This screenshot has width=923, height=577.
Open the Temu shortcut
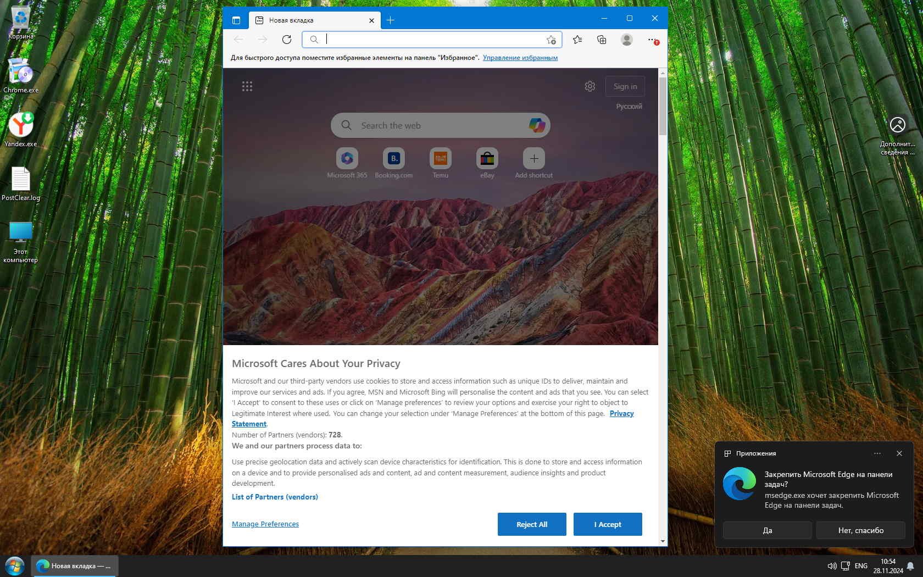pos(441,163)
